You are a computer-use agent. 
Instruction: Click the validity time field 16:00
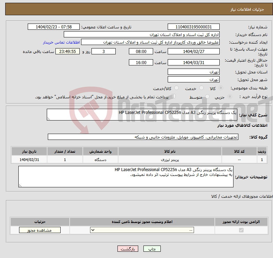[141, 62]
